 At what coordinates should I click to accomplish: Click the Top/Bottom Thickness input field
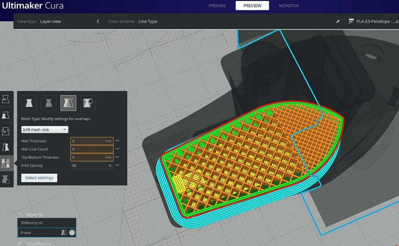click(92, 157)
